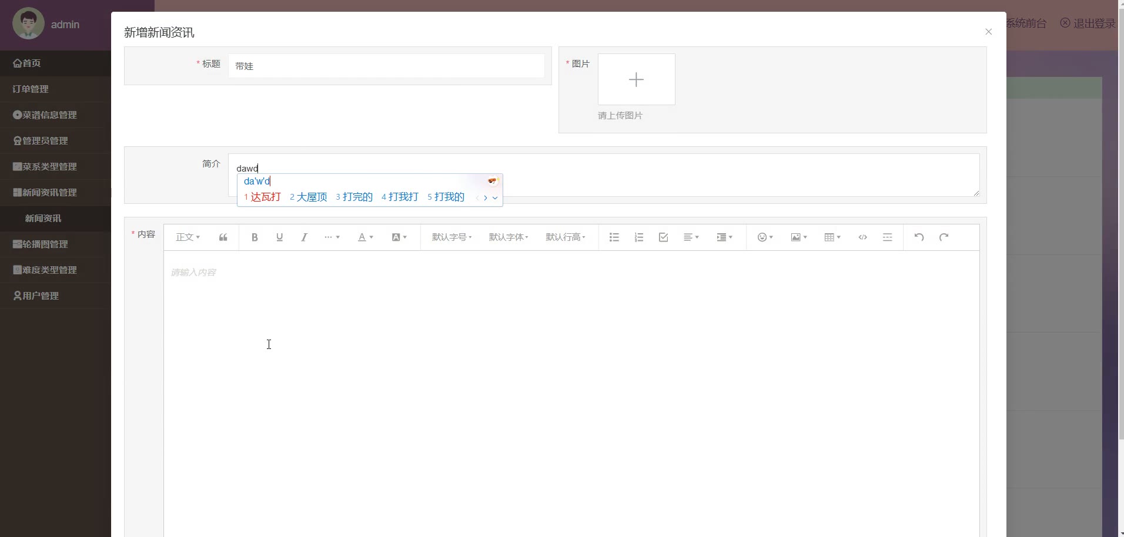Open the insert table dropdown
The width and height of the screenshot is (1124, 537).
(x=832, y=237)
